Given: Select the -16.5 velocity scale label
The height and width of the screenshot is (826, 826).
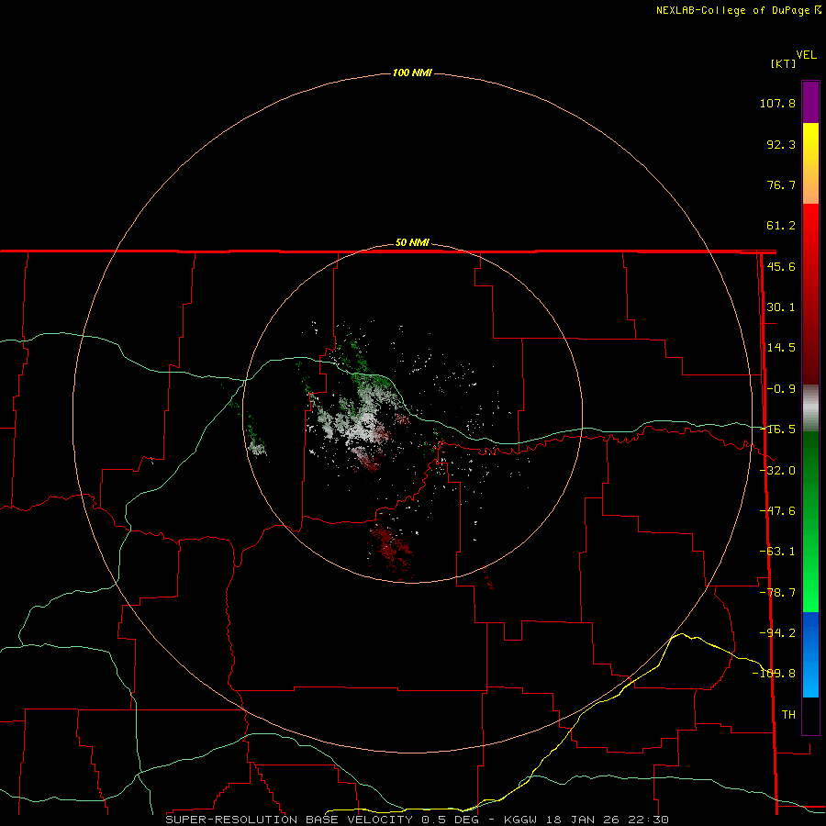Looking at the screenshot, I should pos(778,430).
